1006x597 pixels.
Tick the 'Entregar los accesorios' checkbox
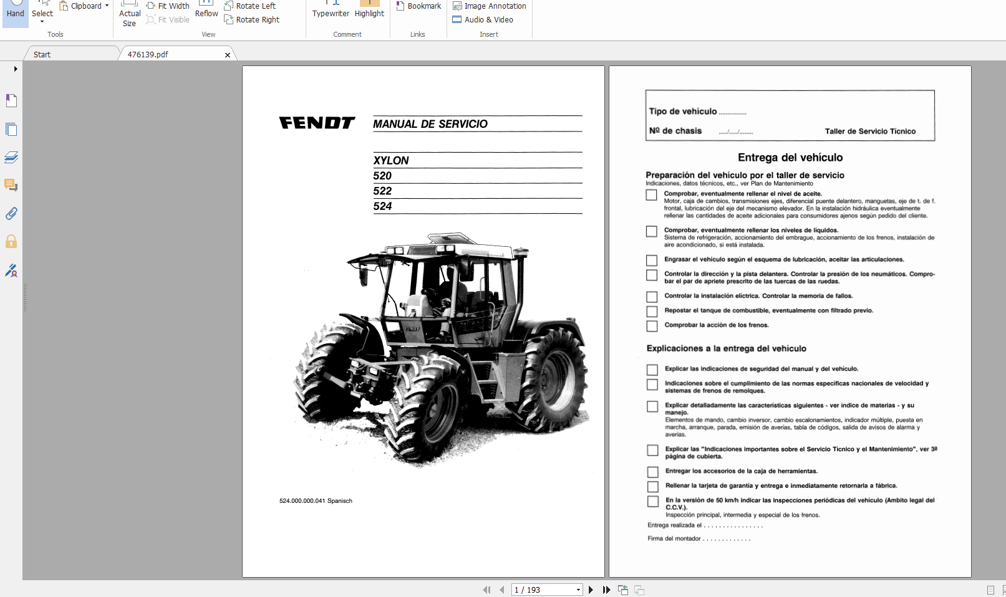pyautogui.click(x=652, y=472)
